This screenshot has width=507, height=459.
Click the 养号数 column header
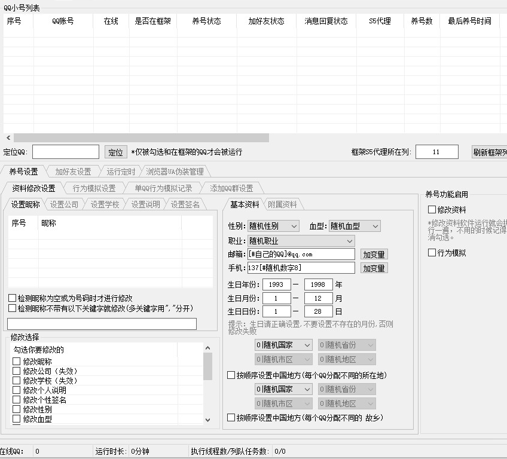[422, 22]
